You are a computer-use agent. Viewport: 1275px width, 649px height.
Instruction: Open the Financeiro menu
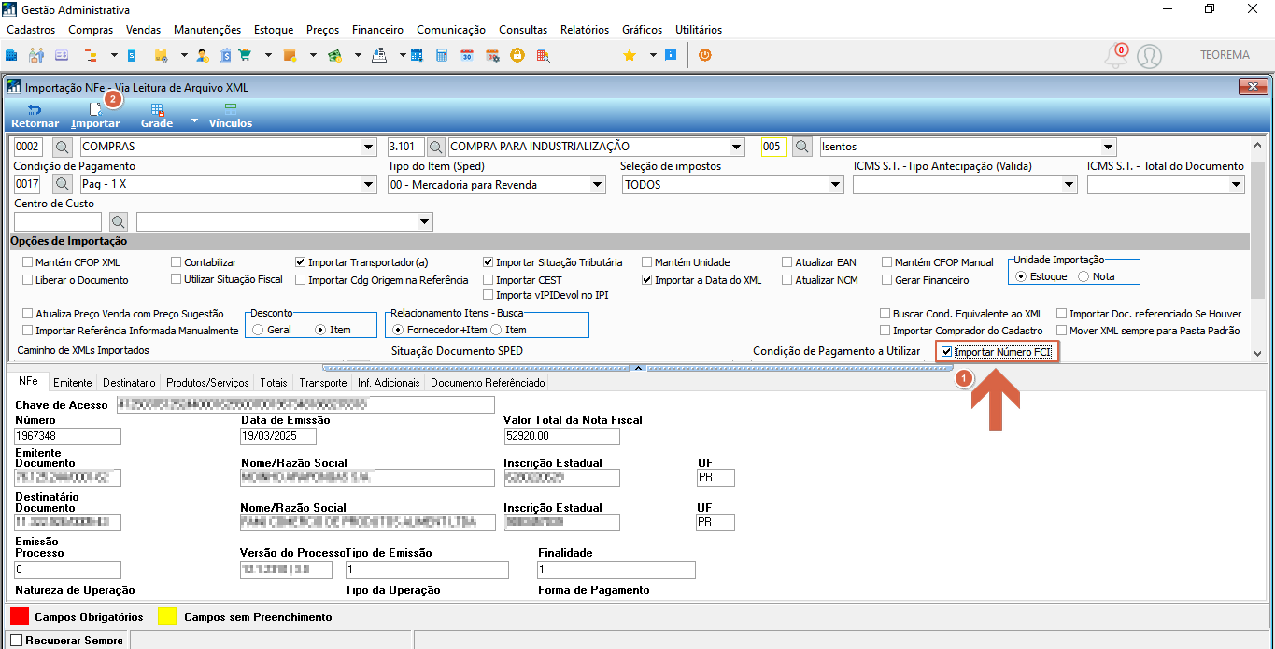(x=377, y=30)
